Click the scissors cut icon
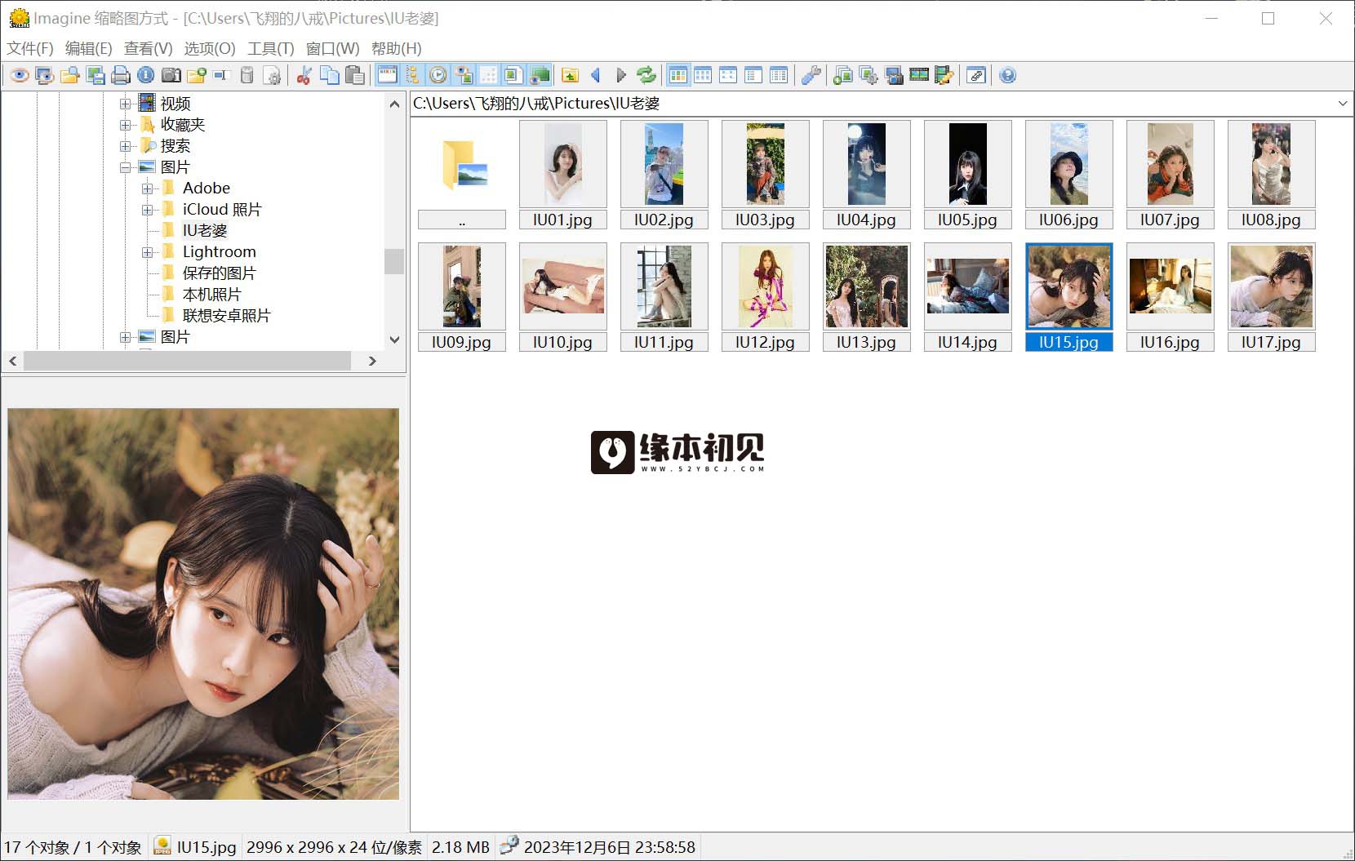The image size is (1355, 861). 304,76
